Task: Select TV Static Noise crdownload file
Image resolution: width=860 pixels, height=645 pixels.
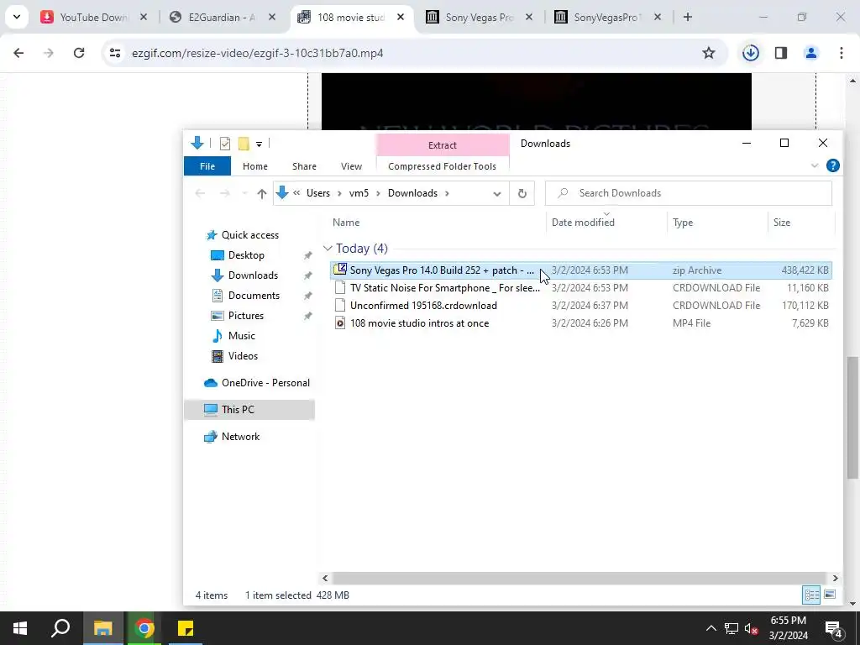Action: 581,288
